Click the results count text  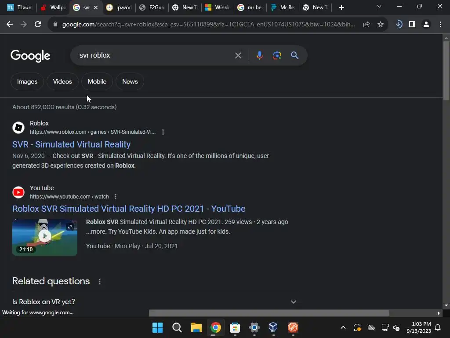pos(64,107)
